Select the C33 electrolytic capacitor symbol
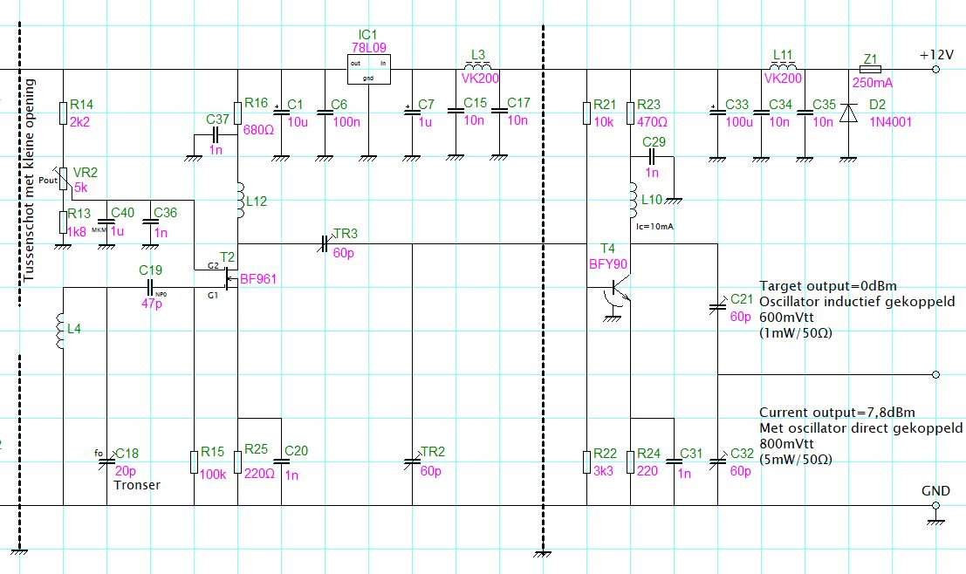 click(x=717, y=112)
